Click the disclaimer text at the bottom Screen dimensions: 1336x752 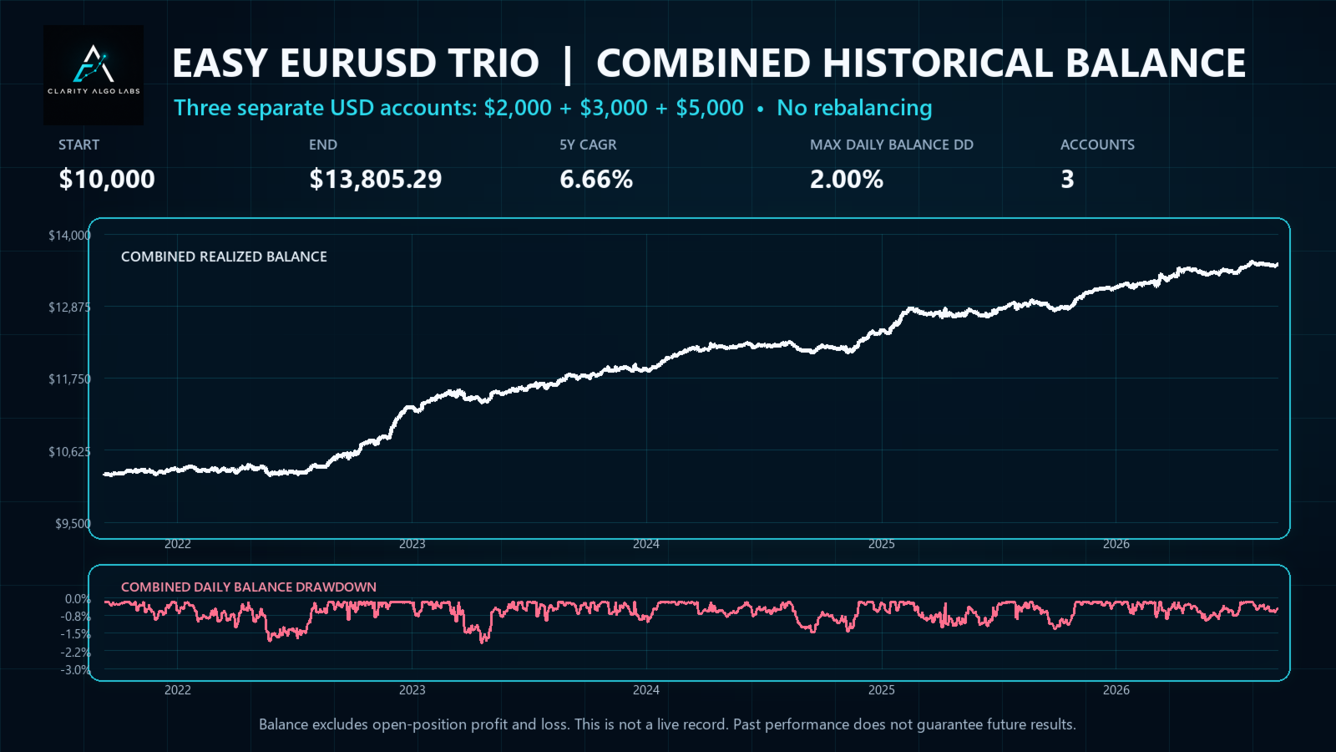667,724
